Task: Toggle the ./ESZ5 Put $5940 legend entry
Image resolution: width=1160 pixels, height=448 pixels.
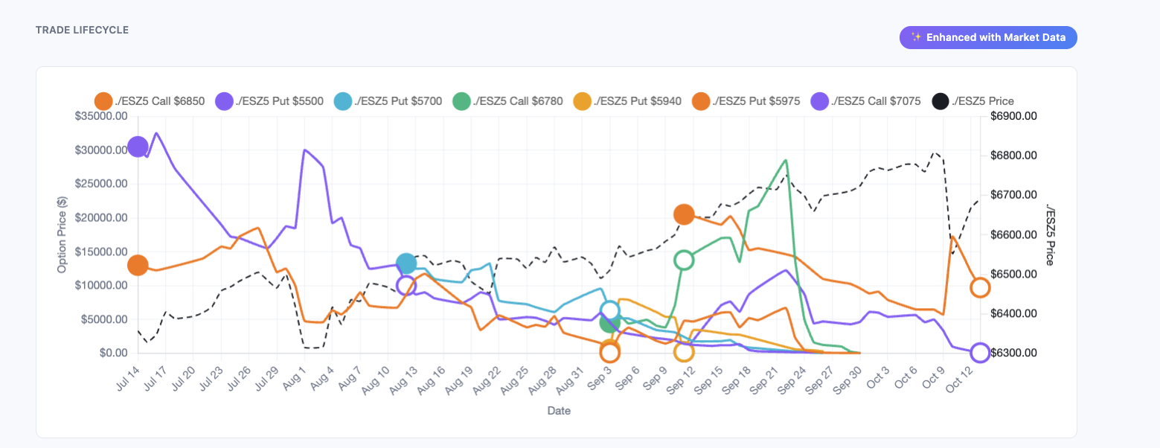Action: [x=627, y=100]
